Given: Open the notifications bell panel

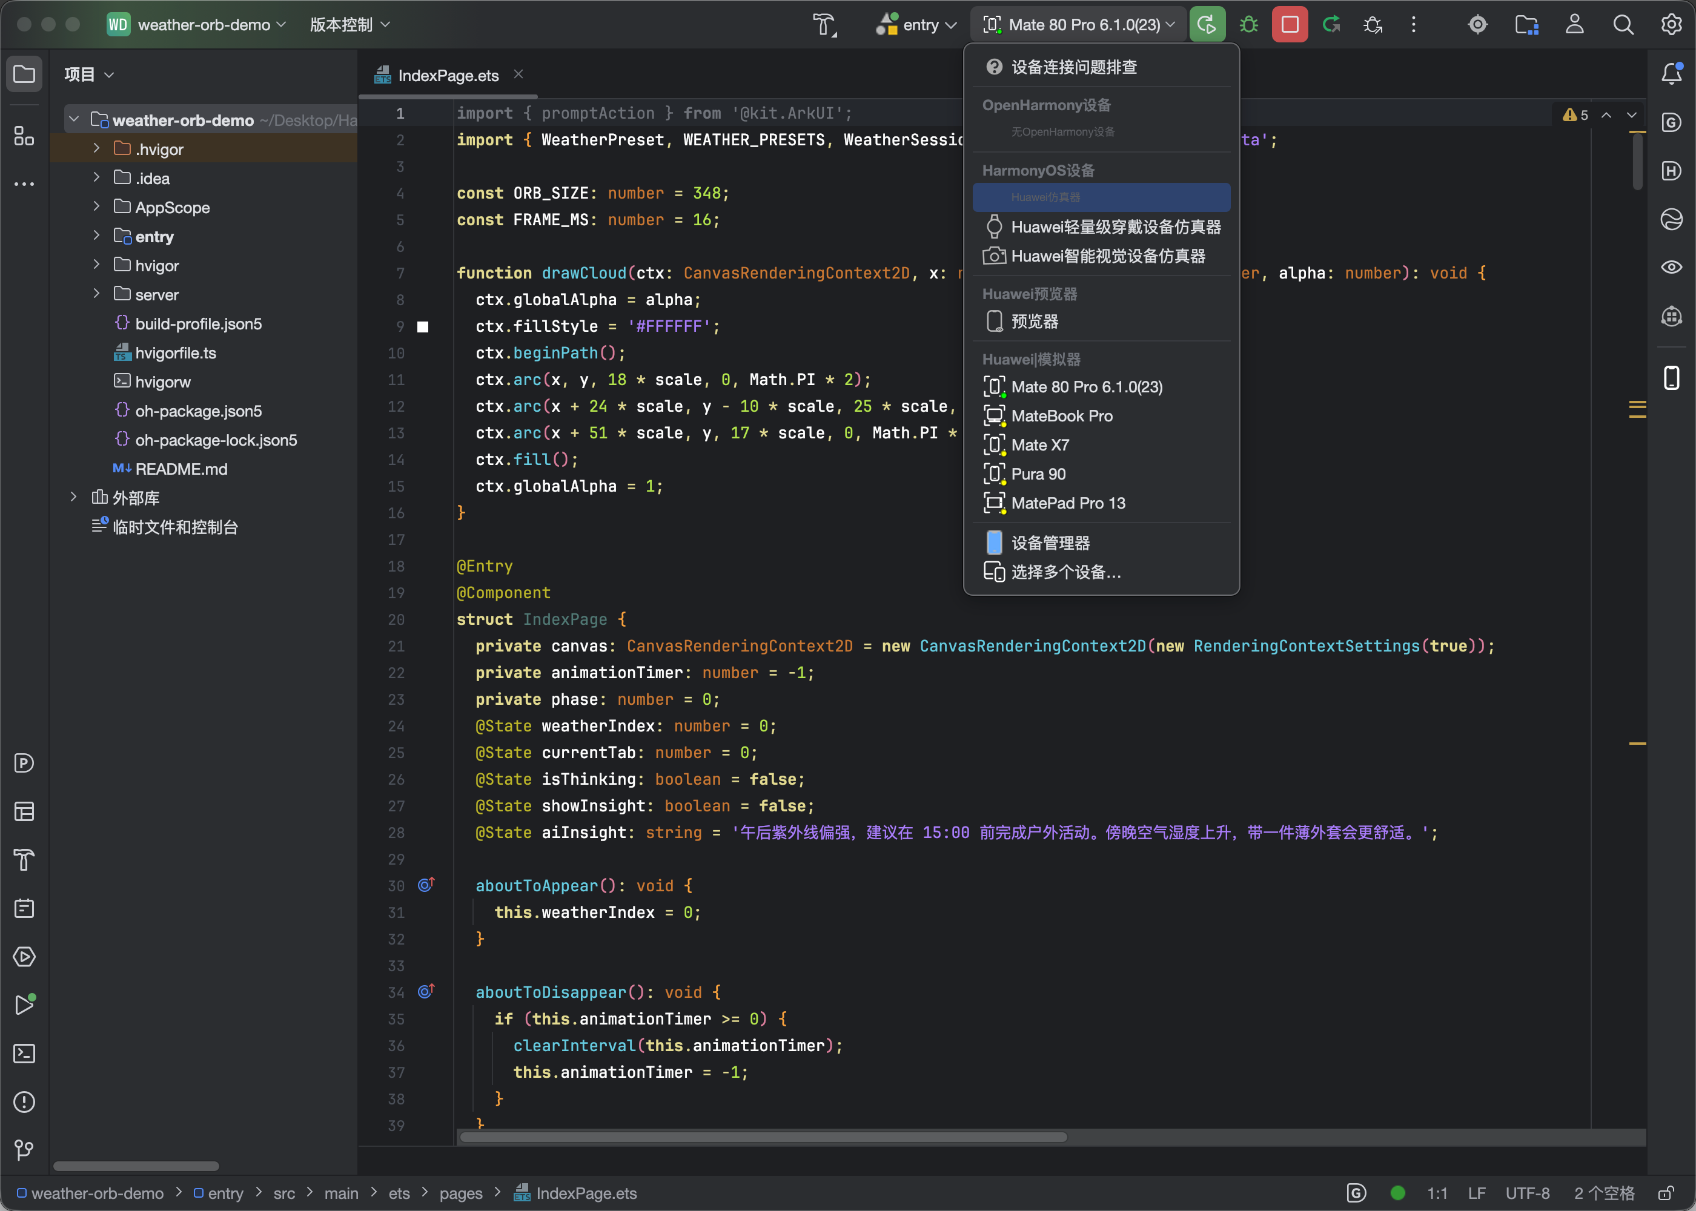Looking at the screenshot, I should point(1671,73).
